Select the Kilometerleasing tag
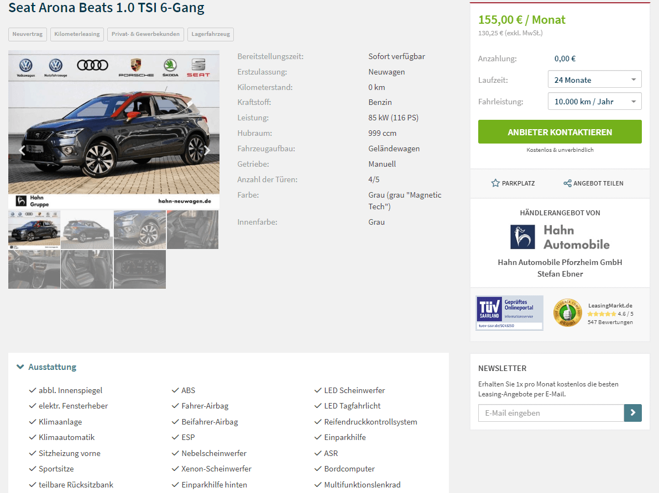This screenshot has height=493, width=659. [x=77, y=34]
